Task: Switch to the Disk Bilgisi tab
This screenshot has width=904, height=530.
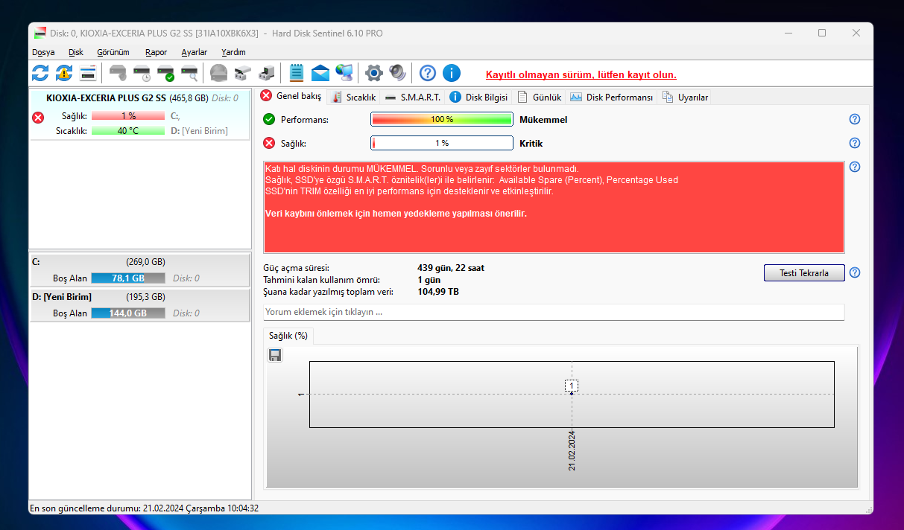Action: (479, 97)
